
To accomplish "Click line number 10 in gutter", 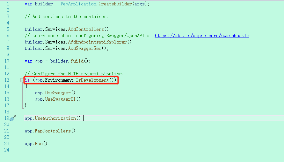I will (x=7, y=61).
